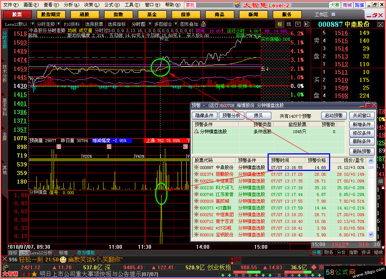This screenshot has height=279, width=386.
Task: Click the 启动预警 button
Action: (x=334, y=116)
